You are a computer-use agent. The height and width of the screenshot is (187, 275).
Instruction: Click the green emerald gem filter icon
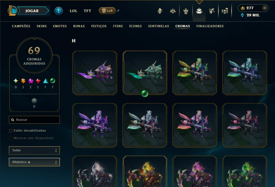coord(53,81)
